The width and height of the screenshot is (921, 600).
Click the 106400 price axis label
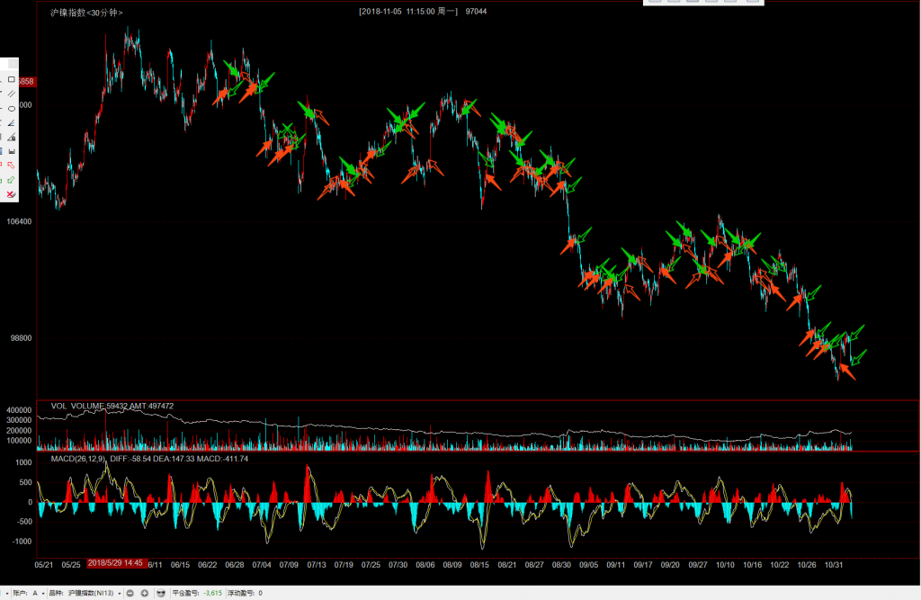point(19,221)
